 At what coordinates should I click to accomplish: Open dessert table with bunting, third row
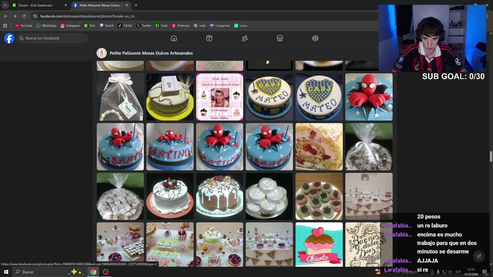369,196
